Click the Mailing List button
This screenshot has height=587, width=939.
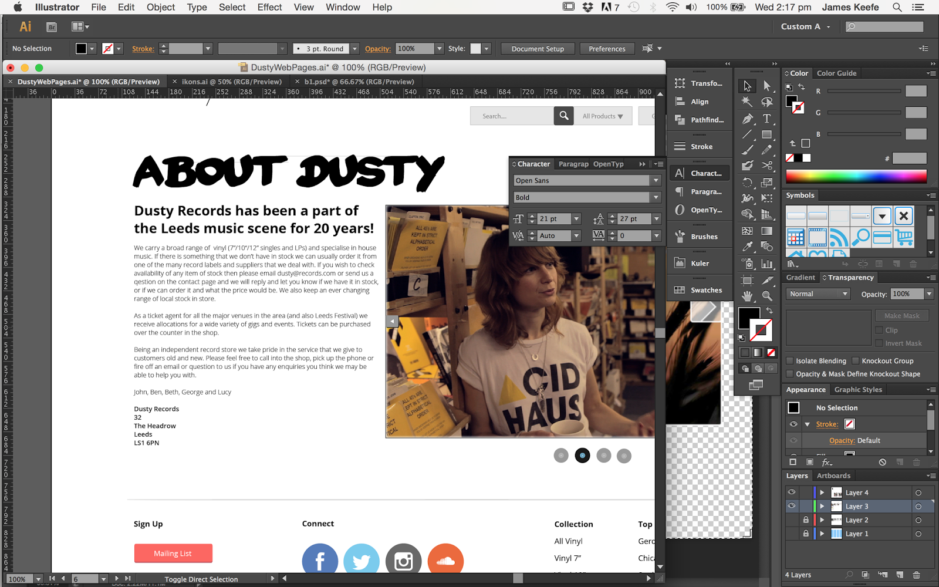[173, 554]
